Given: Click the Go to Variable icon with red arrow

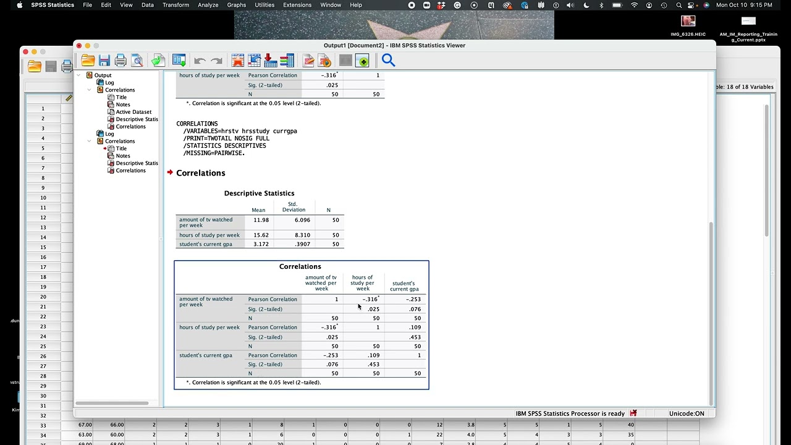Looking at the screenshot, I should tap(270, 60).
